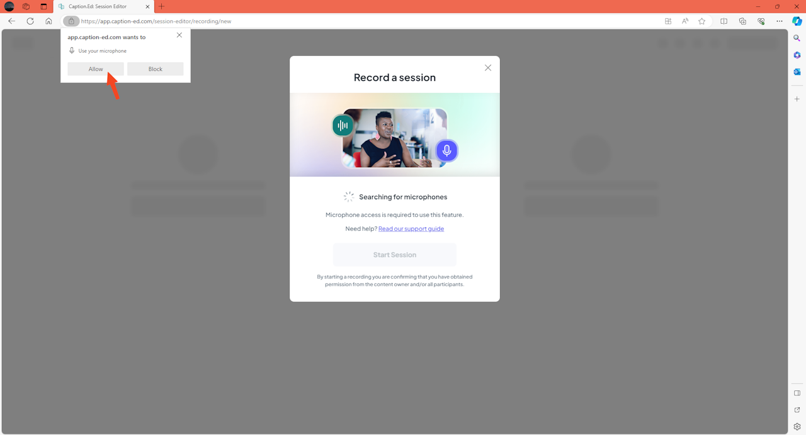
Task: Open the Workspaces icon
Action: (26, 6)
